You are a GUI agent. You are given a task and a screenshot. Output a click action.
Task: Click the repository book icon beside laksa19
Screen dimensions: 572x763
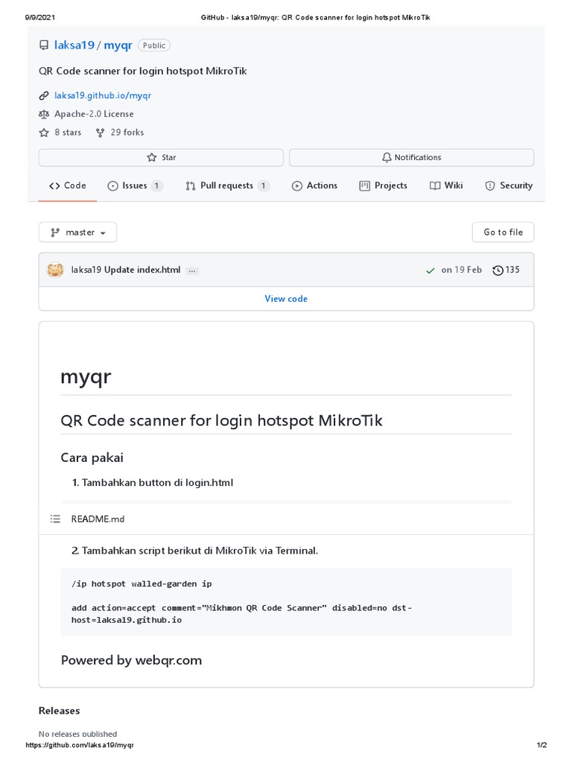tap(44, 45)
